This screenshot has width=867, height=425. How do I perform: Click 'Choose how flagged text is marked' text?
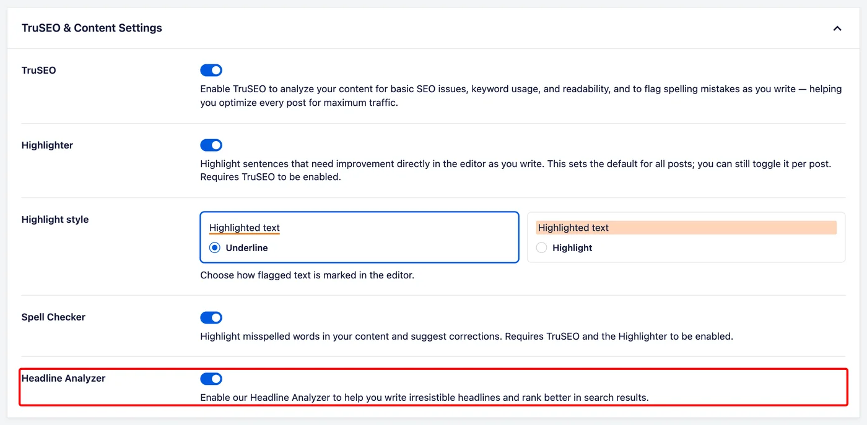[x=307, y=275]
